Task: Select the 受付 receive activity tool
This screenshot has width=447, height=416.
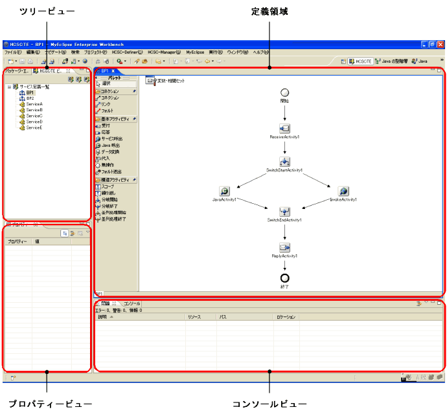Action: (102, 126)
